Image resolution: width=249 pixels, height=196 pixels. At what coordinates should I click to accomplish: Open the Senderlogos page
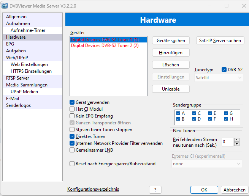[x=33, y=105]
